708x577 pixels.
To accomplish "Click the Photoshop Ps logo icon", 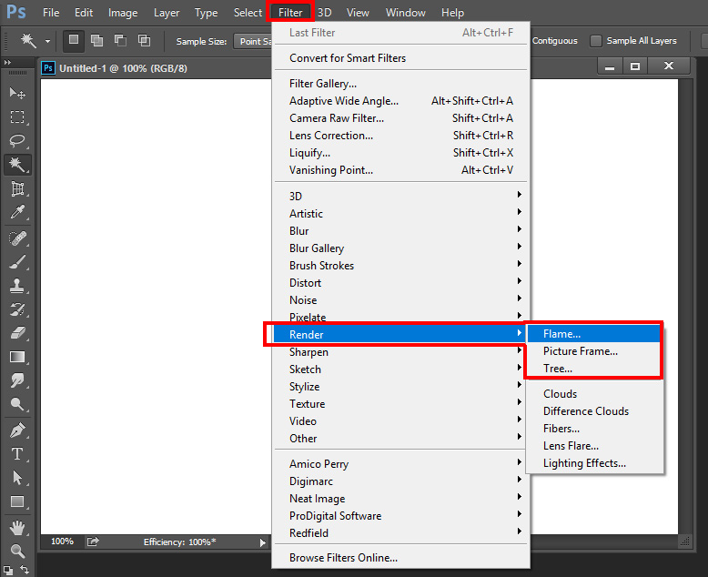I will pos(16,12).
